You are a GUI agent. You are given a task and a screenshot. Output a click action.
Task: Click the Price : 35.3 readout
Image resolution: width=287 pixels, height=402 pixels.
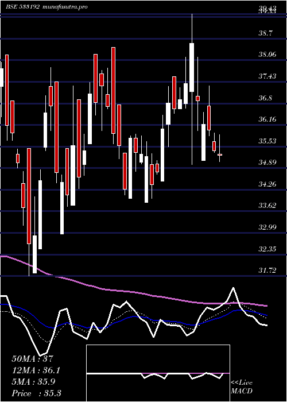point(36,393)
